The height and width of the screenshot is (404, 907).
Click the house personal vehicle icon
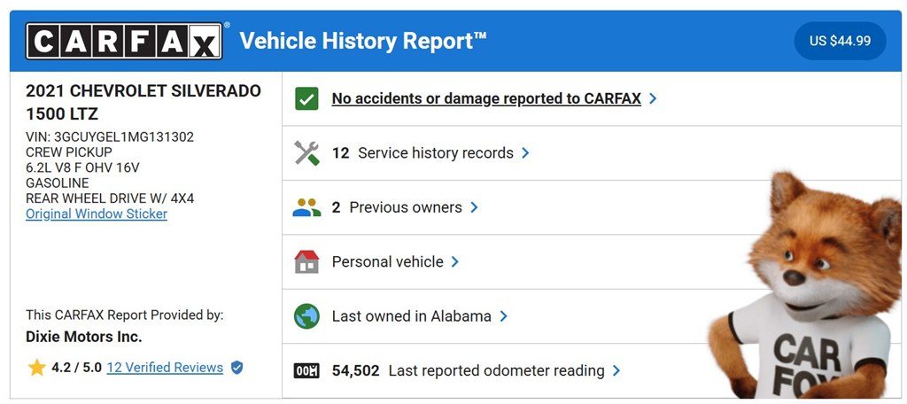click(x=306, y=261)
